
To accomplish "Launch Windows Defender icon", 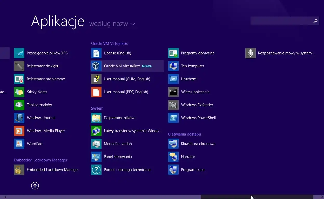I will (x=173, y=105).
